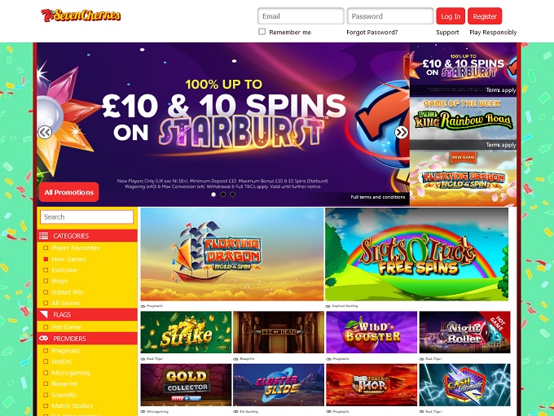Enable the Hot Game flag filter
This screenshot has height=416, width=554.
[x=46, y=327]
